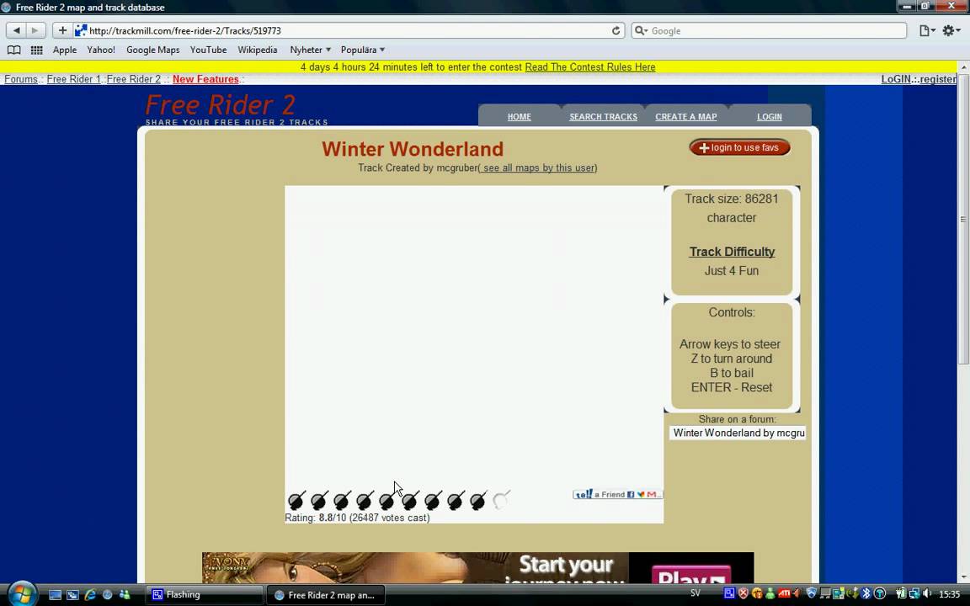Screen dimensions: 970x606
Task: Rate the track with the seventh bomb icon
Action: (x=433, y=500)
